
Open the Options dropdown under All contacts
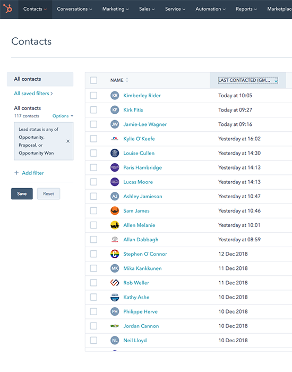coord(63,116)
